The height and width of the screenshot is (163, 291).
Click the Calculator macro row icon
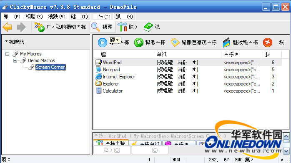click(99, 90)
